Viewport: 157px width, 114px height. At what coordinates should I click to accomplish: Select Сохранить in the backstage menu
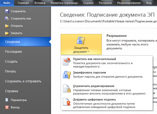tap(25, 11)
